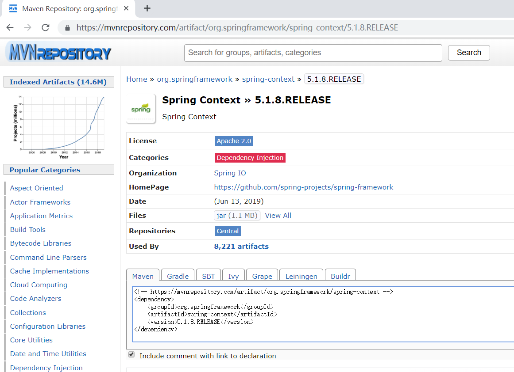Close the Maven Repository browser tab
This screenshot has height=372, width=514.
point(126,8)
